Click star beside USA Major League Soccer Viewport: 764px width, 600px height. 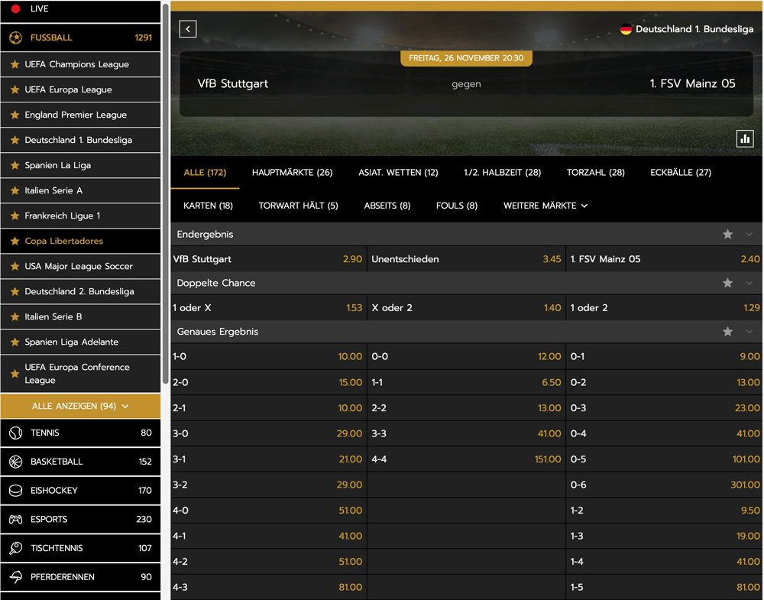pos(15,266)
